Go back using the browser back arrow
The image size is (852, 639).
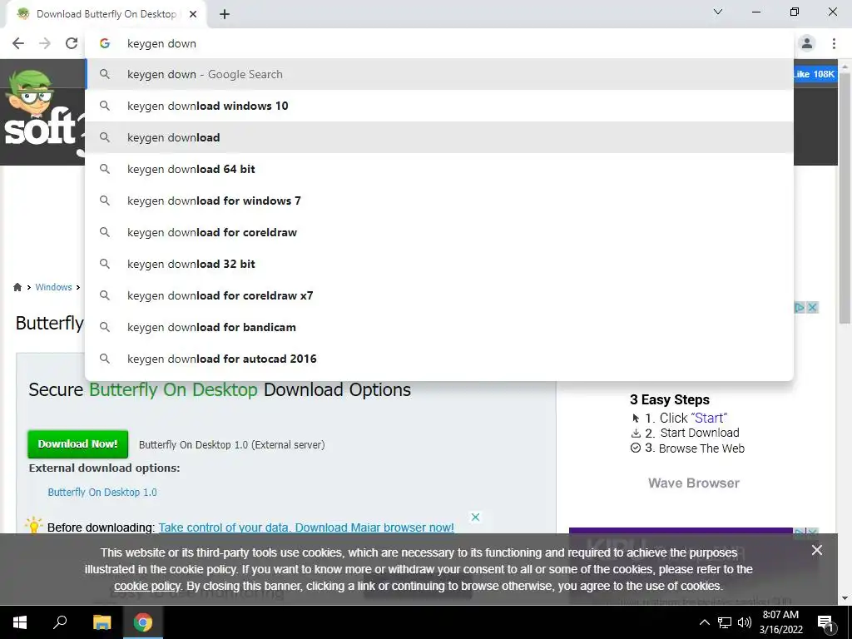18,43
